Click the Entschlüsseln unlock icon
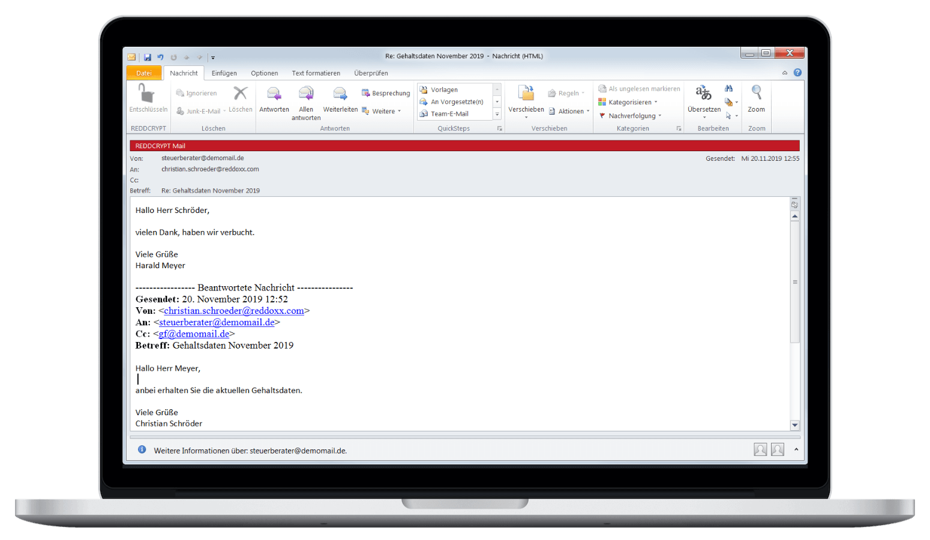 (x=147, y=94)
